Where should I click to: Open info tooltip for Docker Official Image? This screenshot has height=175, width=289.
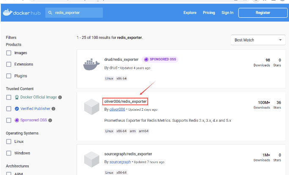(x=60, y=97)
